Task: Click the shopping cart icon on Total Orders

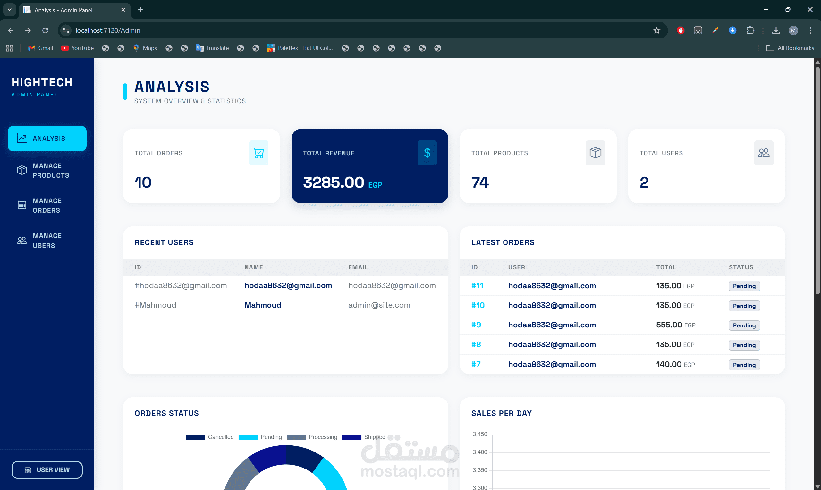Action: point(258,153)
